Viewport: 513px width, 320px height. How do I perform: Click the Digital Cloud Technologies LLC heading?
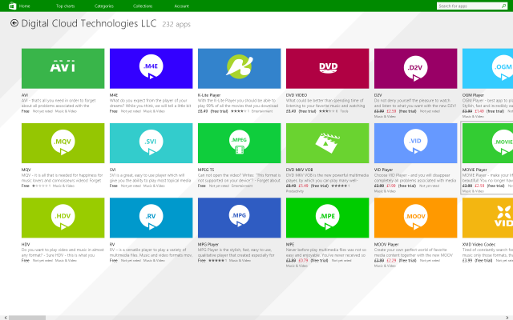point(89,23)
